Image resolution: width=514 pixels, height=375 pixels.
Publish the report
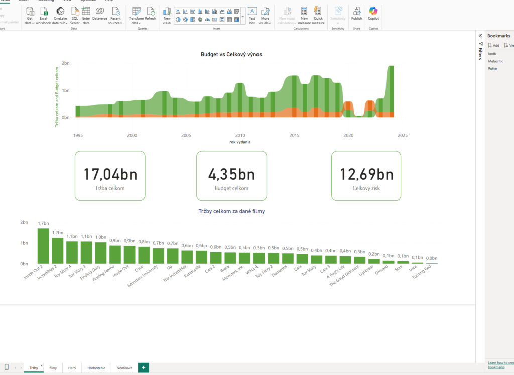click(357, 14)
